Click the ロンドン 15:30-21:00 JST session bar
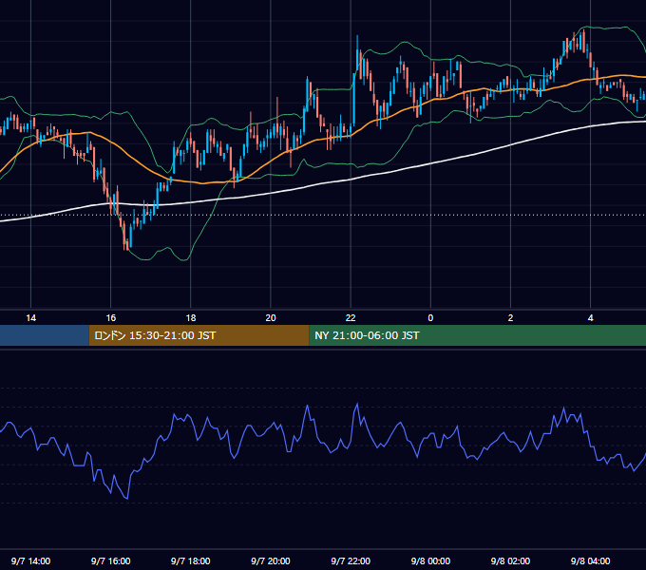The height and width of the screenshot is (570, 646). 199,335
